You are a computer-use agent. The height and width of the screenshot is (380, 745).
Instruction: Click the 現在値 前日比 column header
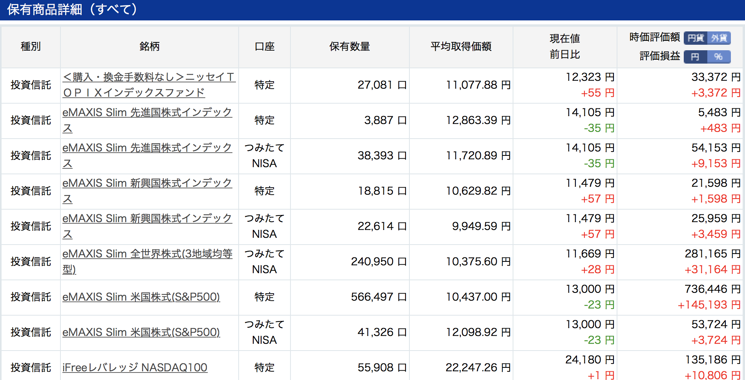(565, 47)
